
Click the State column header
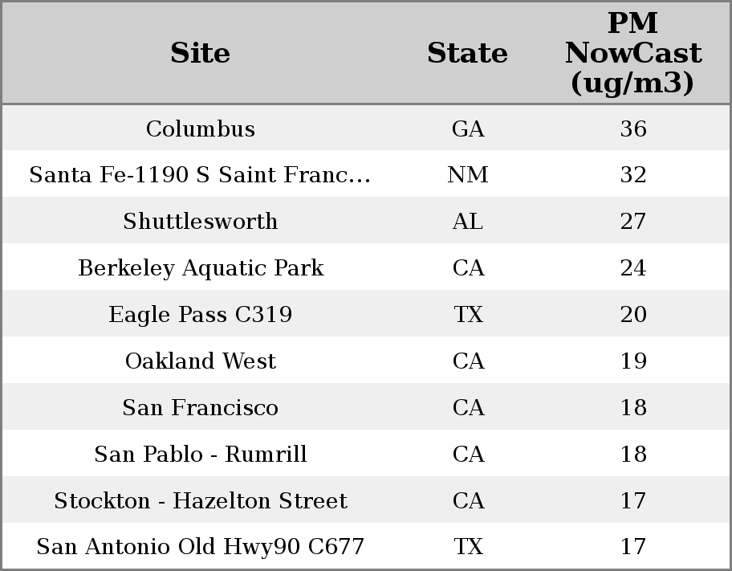(467, 53)
